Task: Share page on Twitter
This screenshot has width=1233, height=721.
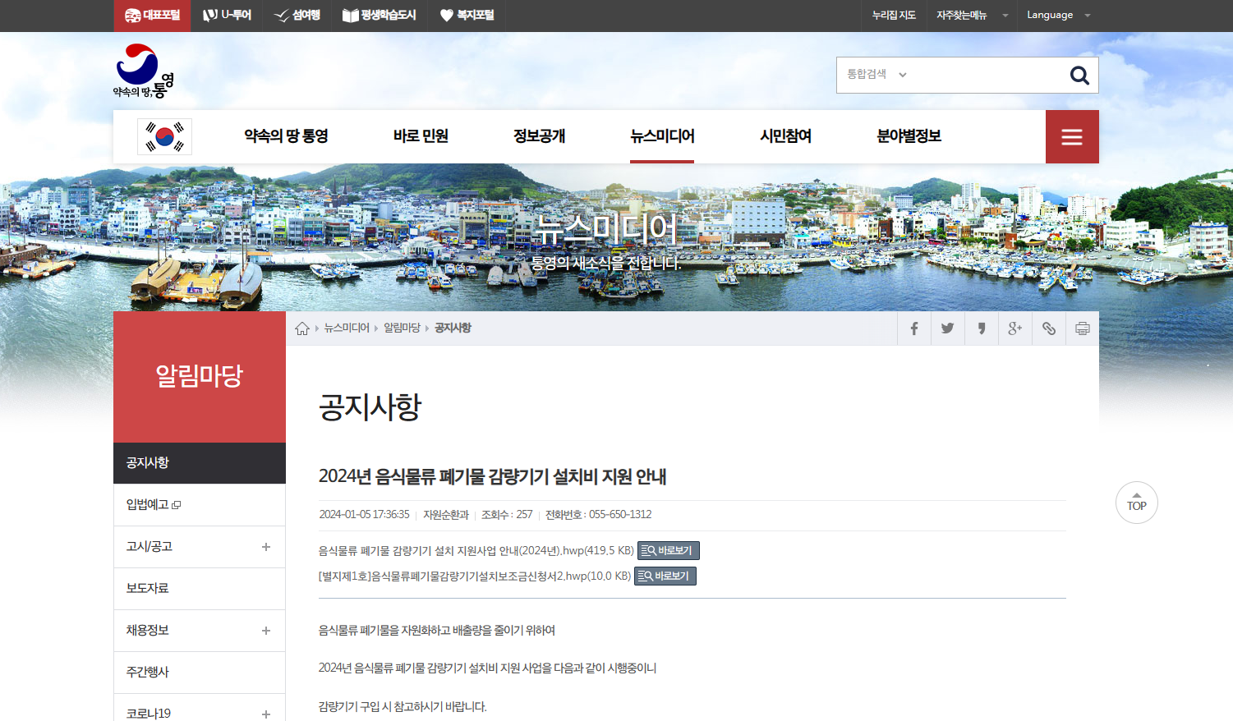Action: pyautogui.click(x=948, y=328)
